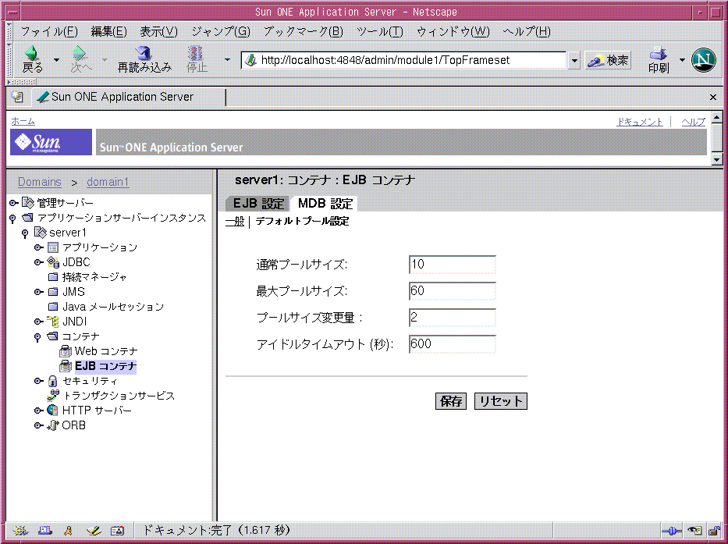
Task: Select EJB コンテナ in the tree
Action: pyautogui.click(x=105, y=366)
